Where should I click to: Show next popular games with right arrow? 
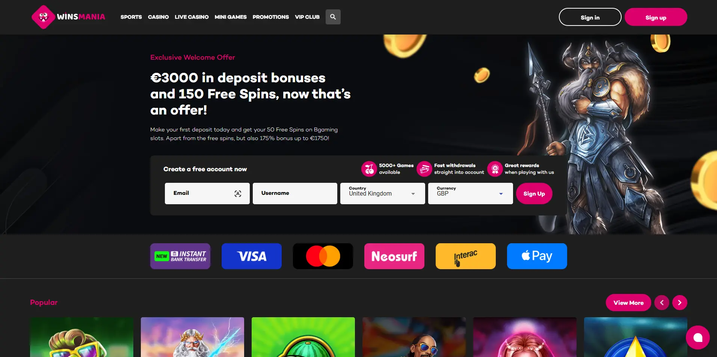click(680, 303)
